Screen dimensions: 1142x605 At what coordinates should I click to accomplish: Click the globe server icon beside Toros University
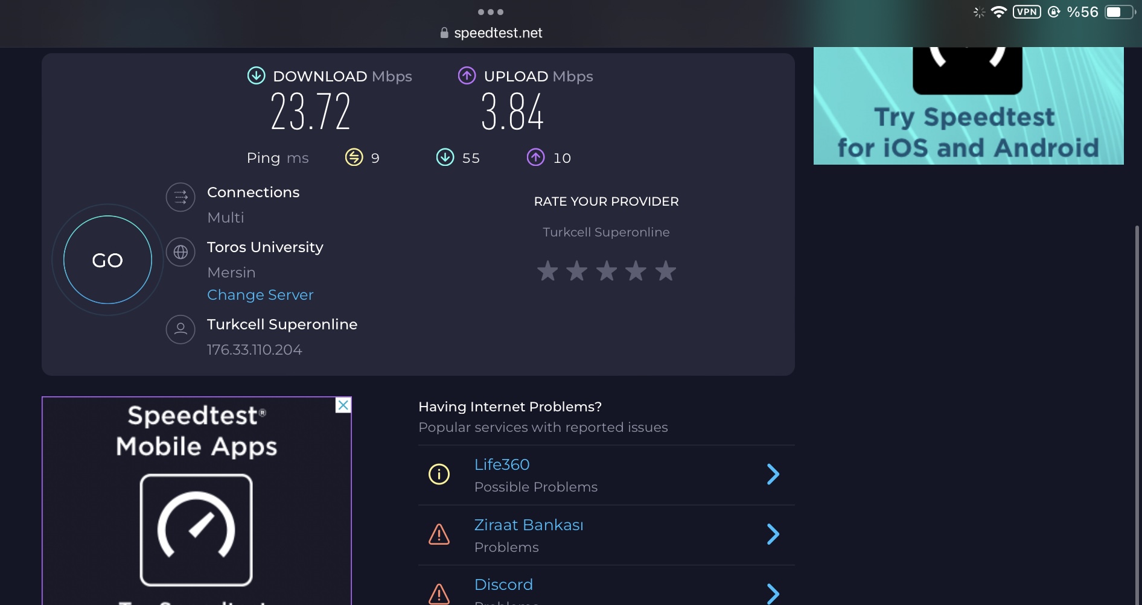tap(180, 252)
